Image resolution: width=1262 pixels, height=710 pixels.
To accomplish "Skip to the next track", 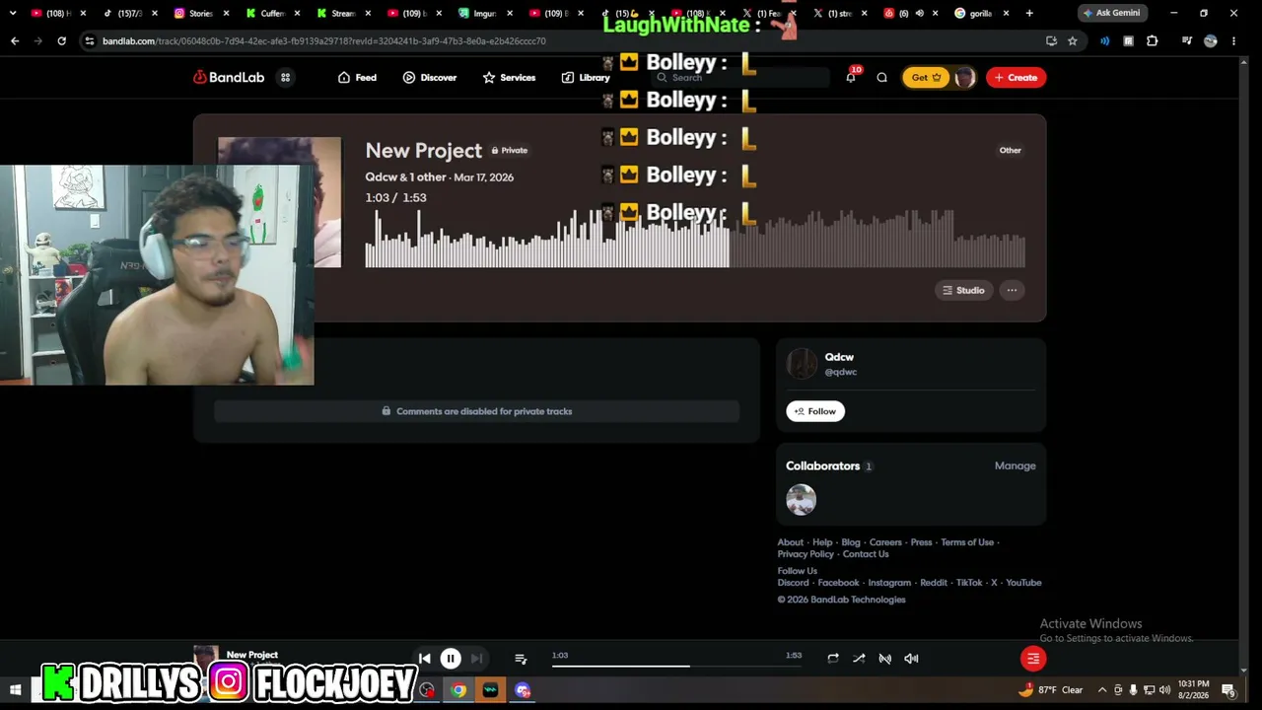I will point(476,659).
